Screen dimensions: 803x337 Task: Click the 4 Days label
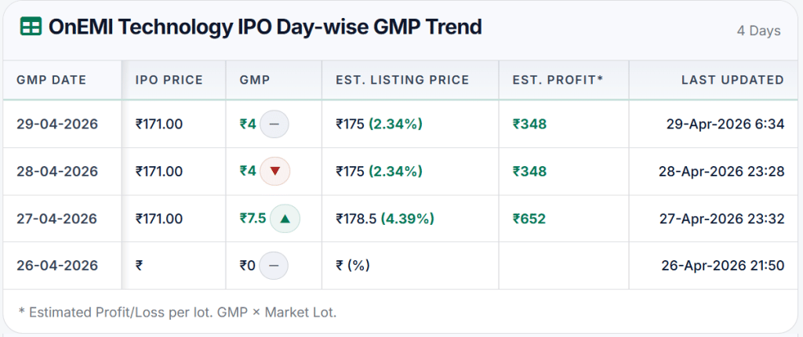tap(758, 31)
